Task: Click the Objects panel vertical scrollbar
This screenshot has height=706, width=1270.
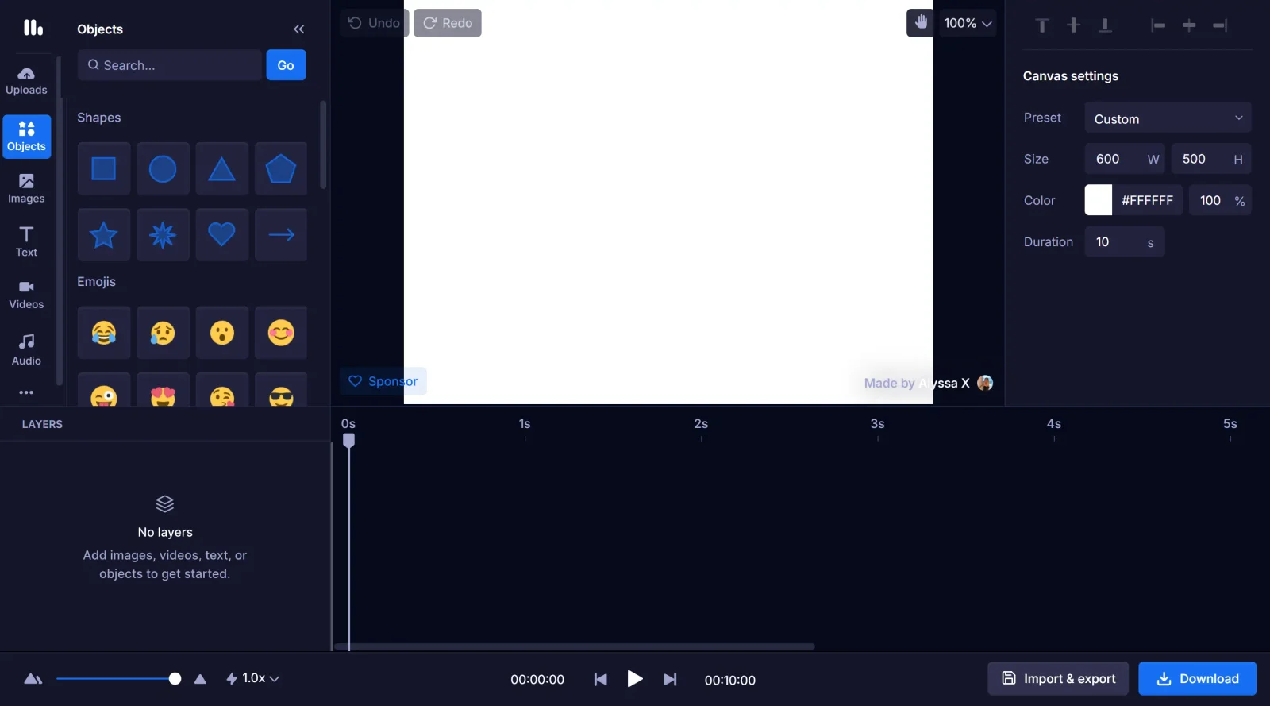Action: pyautogui.click(x=323, y=145)
